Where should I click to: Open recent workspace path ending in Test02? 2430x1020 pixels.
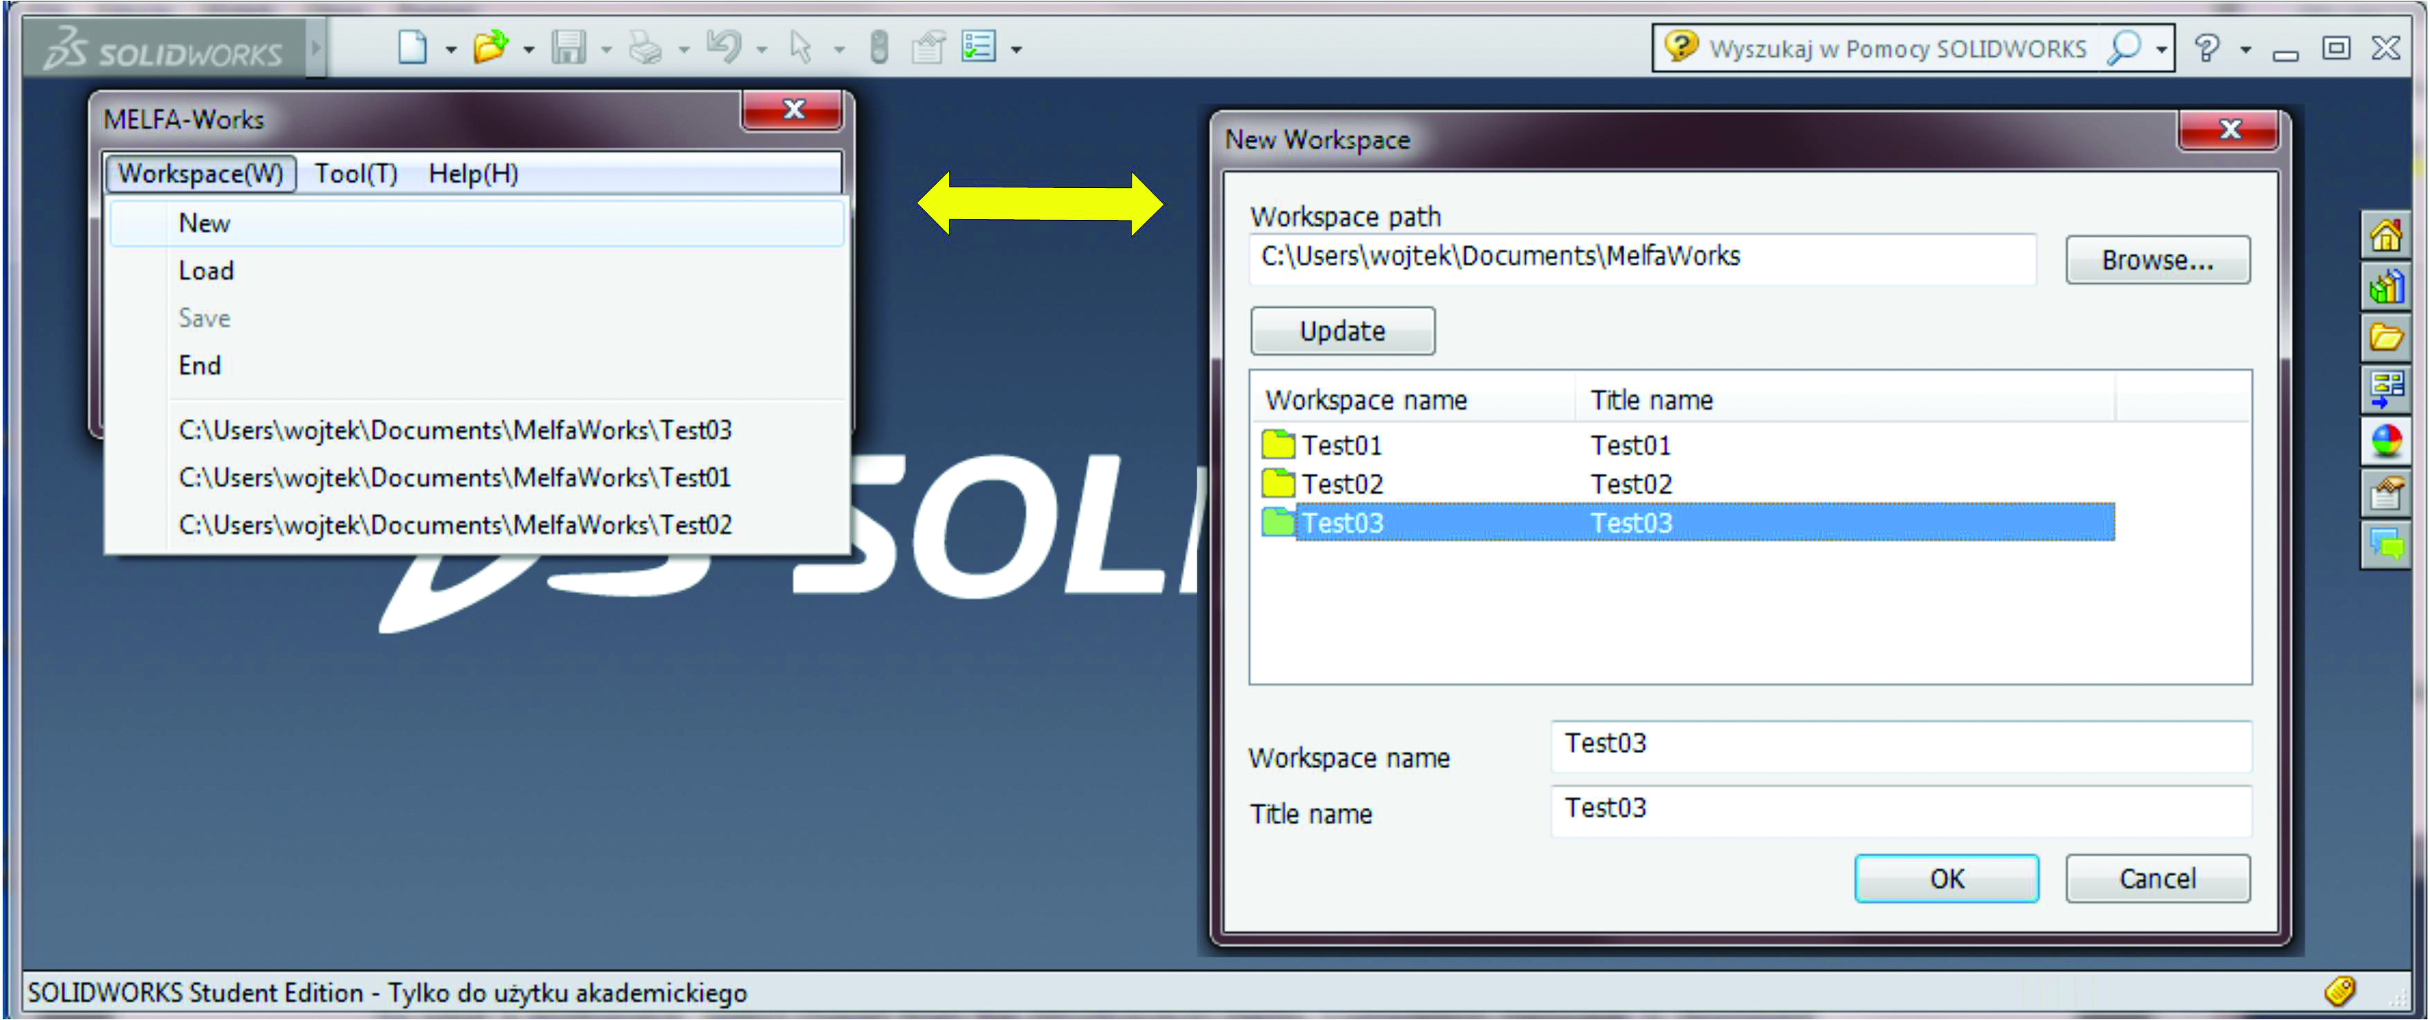point(454,524)
